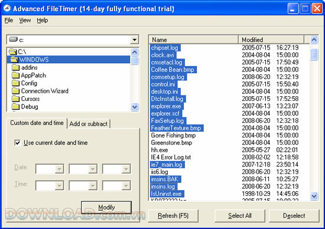Screen dimensions: 325x229
Task: Click the drive icon in the c: selector
Action: tap(13, 40)
